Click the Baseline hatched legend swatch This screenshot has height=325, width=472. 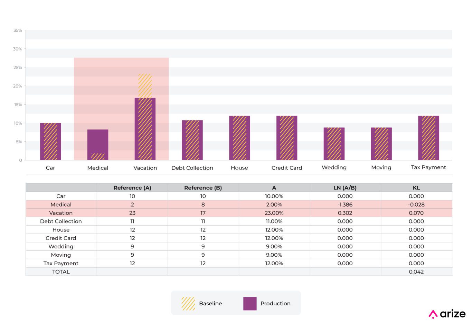tap(188, 304)
